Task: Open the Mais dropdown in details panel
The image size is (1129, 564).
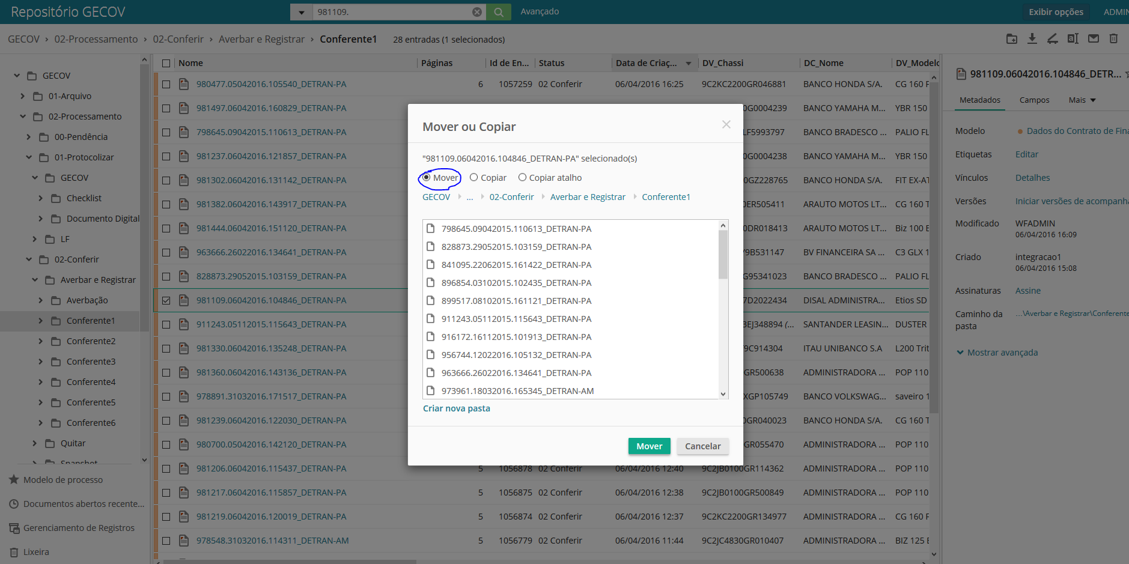Action: click(1082, 100)
